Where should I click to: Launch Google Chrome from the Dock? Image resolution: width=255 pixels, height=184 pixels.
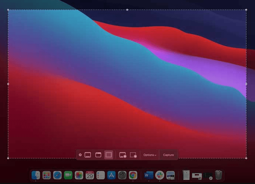pyautogui.click(x=133, y=175)
